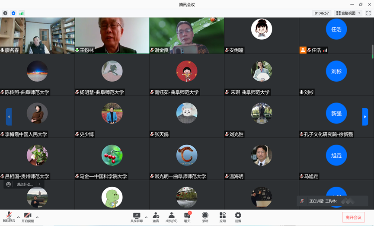374x226 pixels.
Task: Open the invite (邀请) option
Action: [155, 217]
